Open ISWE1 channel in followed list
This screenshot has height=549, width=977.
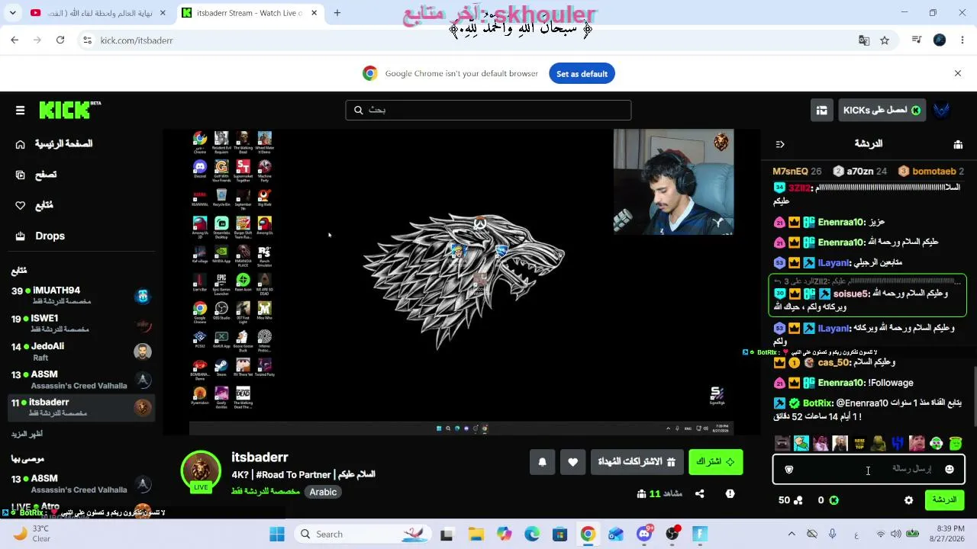(x=81, y=323)
